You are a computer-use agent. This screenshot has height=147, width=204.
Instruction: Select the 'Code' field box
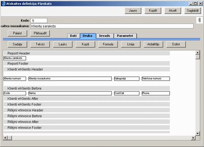click(x=15, y=93)
